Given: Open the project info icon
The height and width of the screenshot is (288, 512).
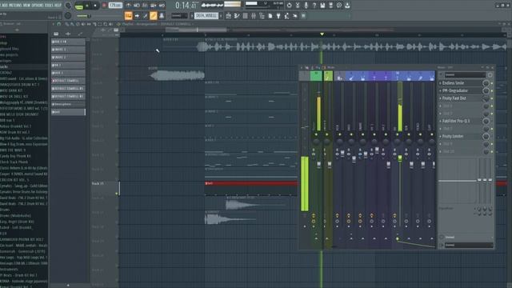Looking at the screenshot, I should [339, 6].
